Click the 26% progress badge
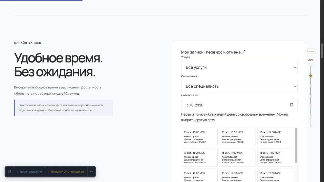The width and height of the screenshot is (324, 182). tap(310, 60)
